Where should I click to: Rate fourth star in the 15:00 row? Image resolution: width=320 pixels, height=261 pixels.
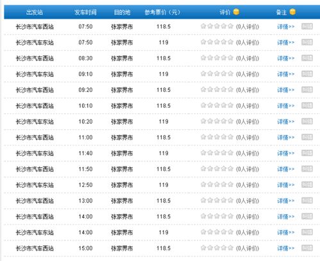click(224, 248)
